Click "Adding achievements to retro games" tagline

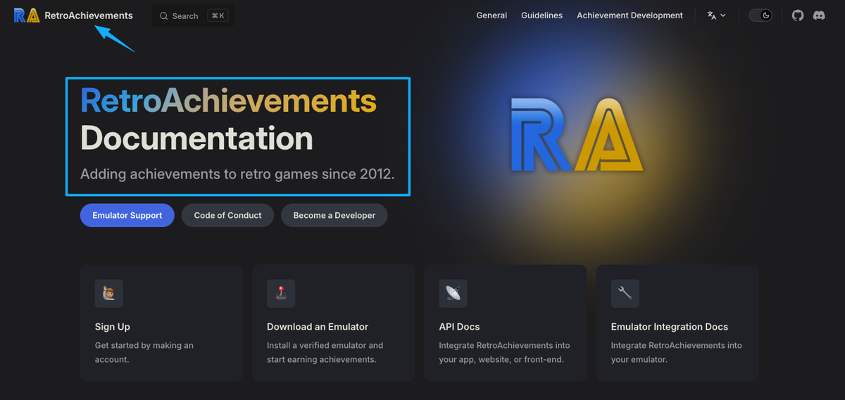click(237, 174)
